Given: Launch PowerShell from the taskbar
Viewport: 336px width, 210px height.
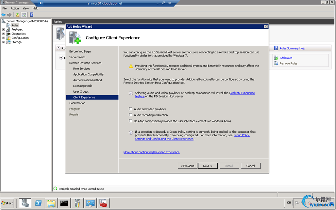Looking at the screenshot, I should coord(38,203).
